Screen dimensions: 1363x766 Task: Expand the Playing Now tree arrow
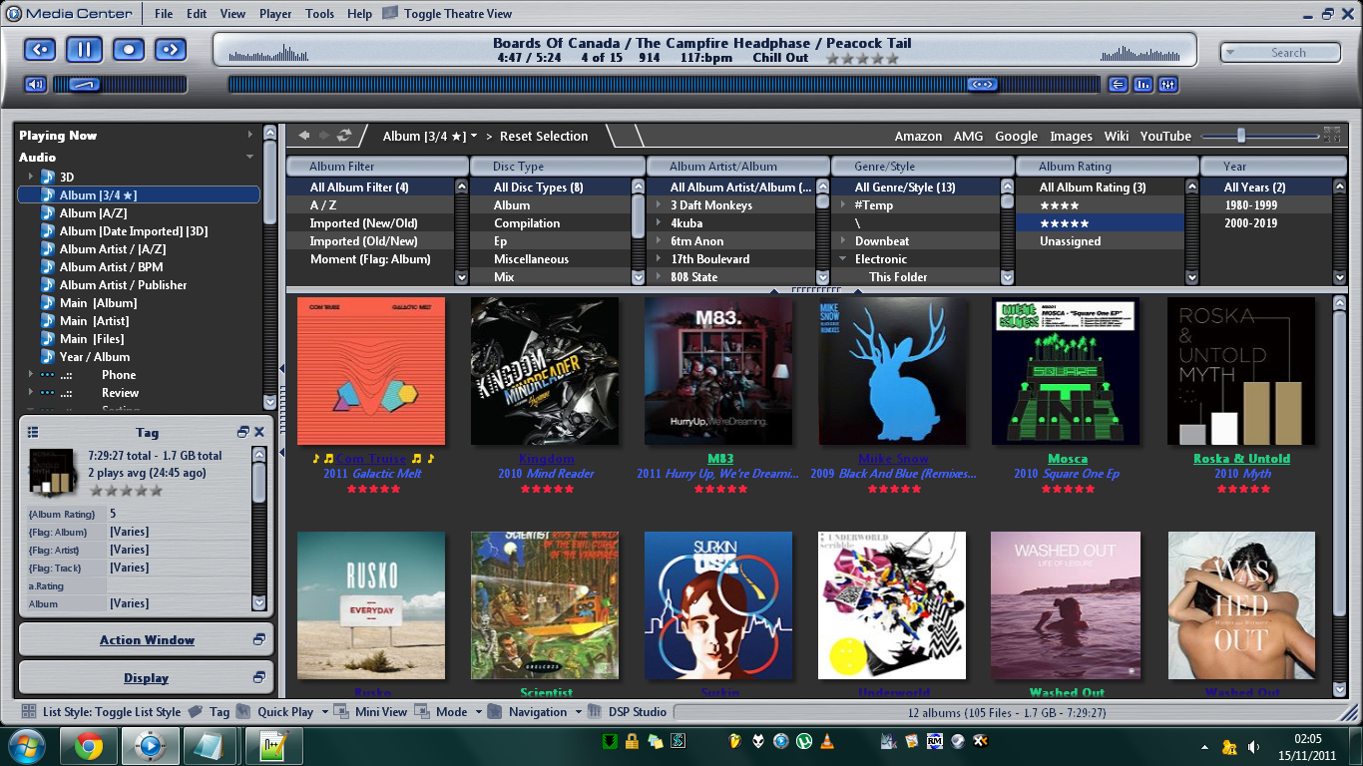coord(250,135)
